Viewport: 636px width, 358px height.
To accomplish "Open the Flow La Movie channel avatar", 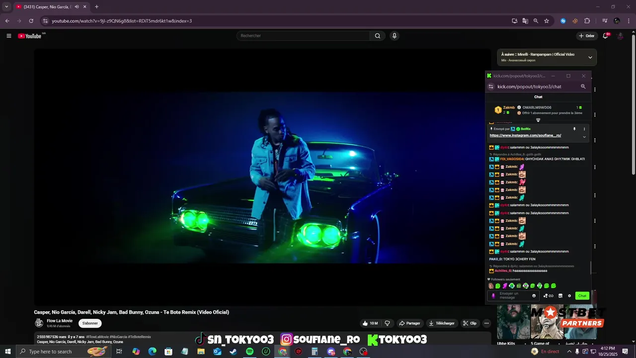I will 39,323.
